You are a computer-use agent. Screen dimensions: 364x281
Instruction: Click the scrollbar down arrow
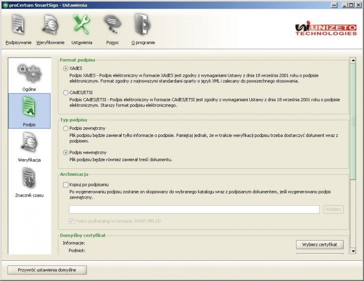[x=353, y=251]
